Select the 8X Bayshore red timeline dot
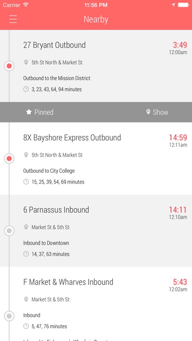Image resolution: width=192 pixels, height=341 pixels. pos(9,159)
